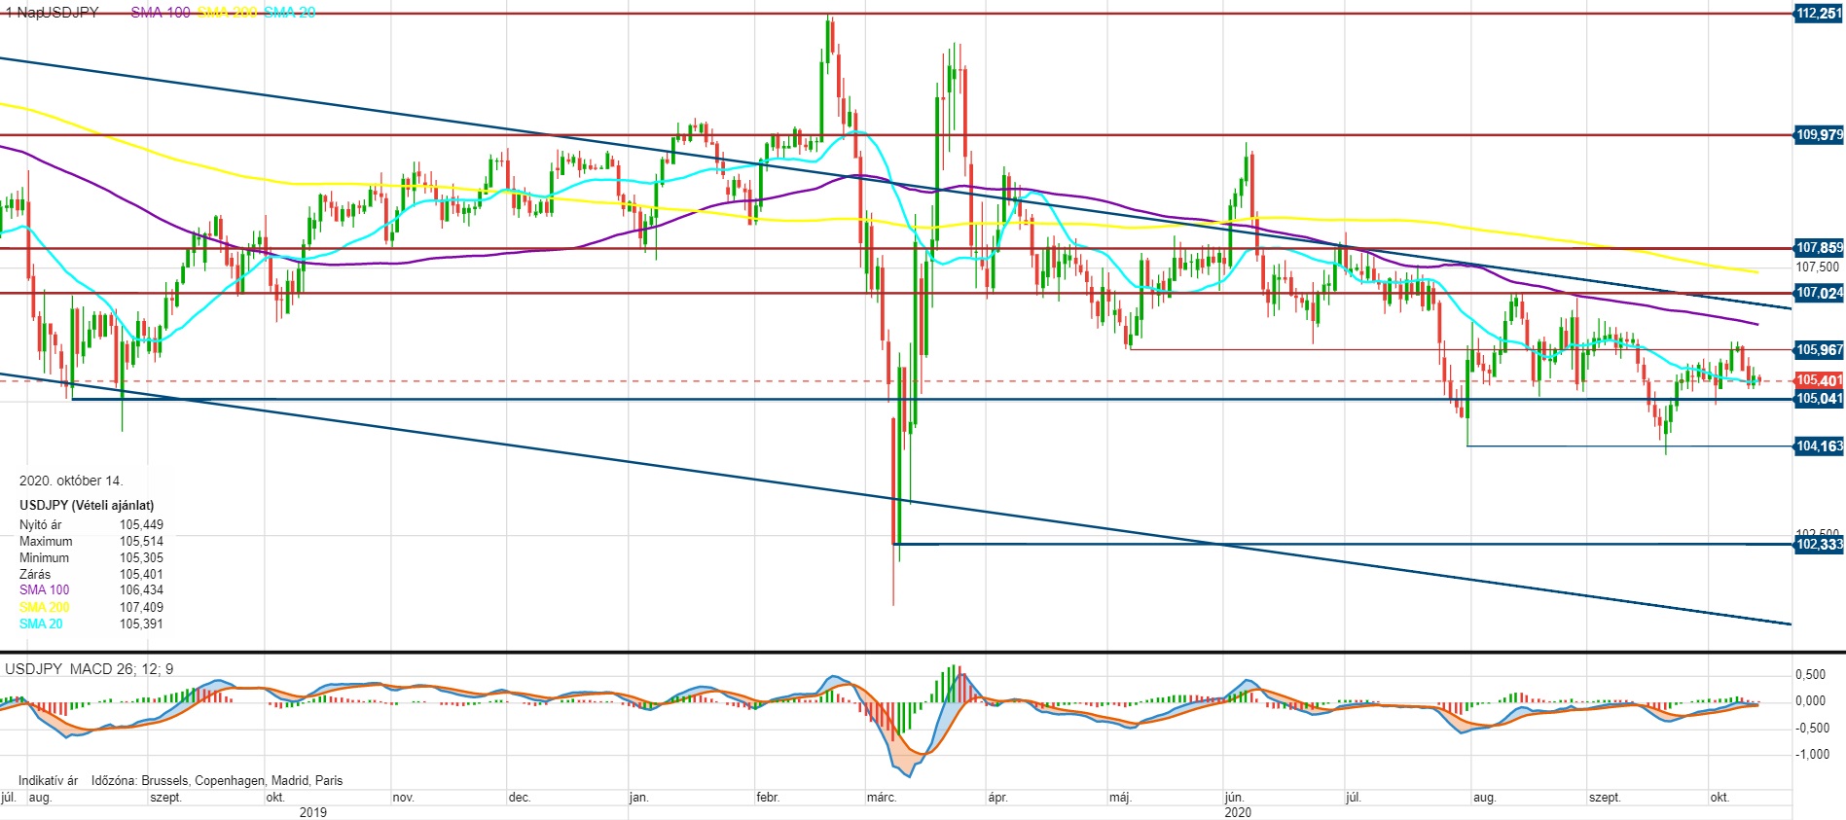Click the SMA 20 value 105,391
The height and width of the screenshot is (820, 1846).
tap(141, 624)
